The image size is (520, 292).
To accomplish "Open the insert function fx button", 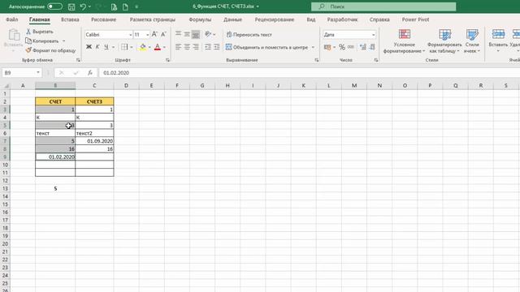I will [x=90, y=73].
